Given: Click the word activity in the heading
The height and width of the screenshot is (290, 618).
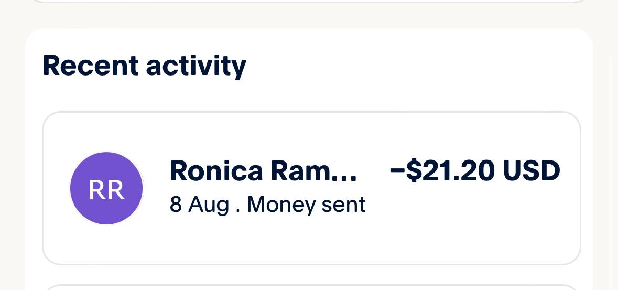Looking at the screenshot, I should coord(196,67).
